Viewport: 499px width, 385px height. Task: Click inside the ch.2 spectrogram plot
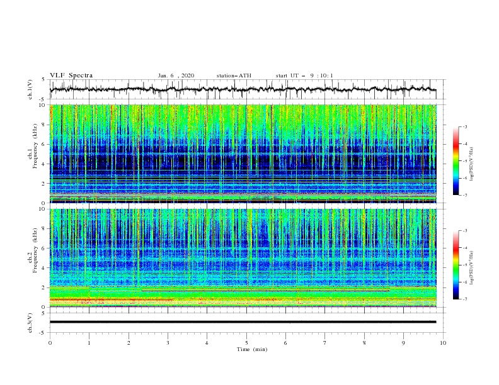[243, 258]
